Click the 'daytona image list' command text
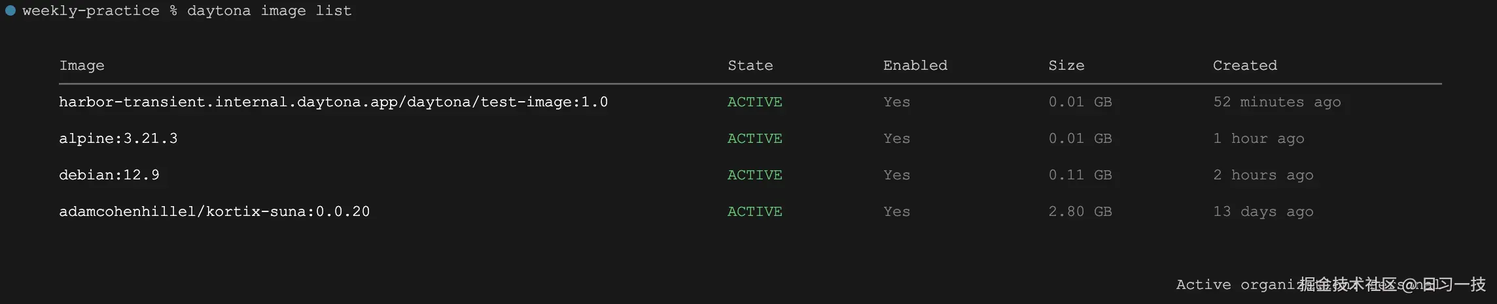This screenshot has width=1497, height=304. coord(269,11)
